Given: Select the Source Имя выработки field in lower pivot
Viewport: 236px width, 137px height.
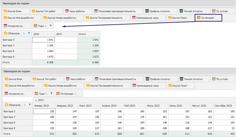Looking at the screenshot, I should (22, 86).
